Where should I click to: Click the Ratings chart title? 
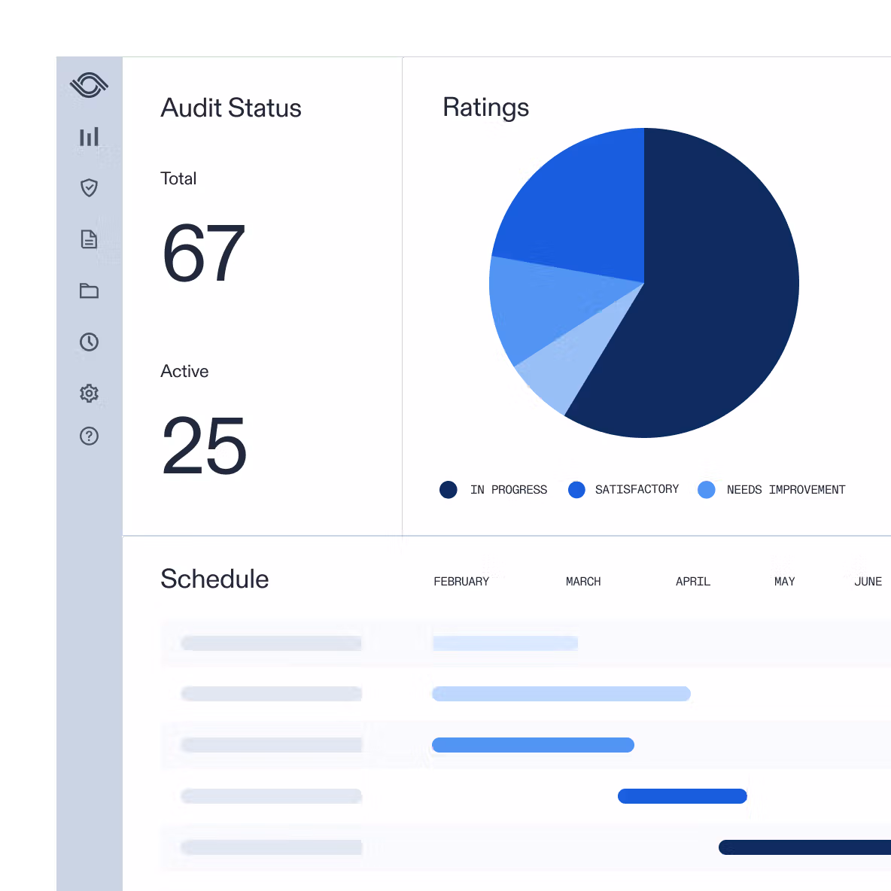(x=485, y=108)
